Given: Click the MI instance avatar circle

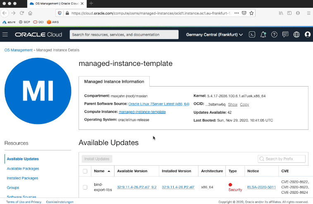Looking at the screenshot, I should (38, 91).
